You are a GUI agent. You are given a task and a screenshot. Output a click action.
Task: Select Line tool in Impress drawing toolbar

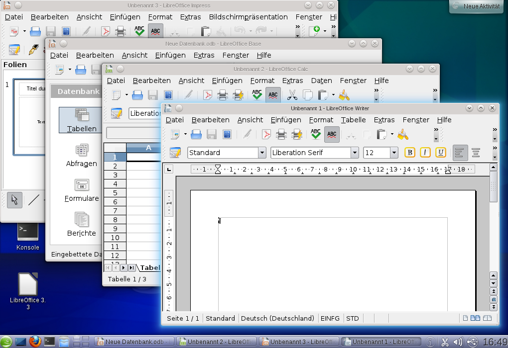click(x=34, y=200)
